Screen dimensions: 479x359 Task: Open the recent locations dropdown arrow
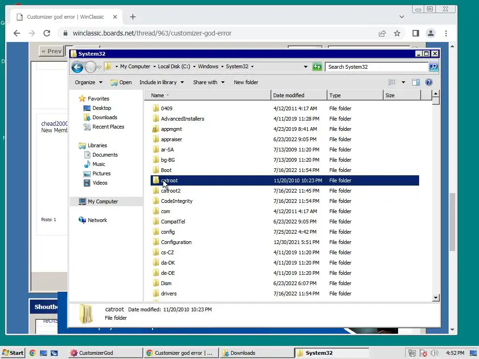(x=99, y=67)
